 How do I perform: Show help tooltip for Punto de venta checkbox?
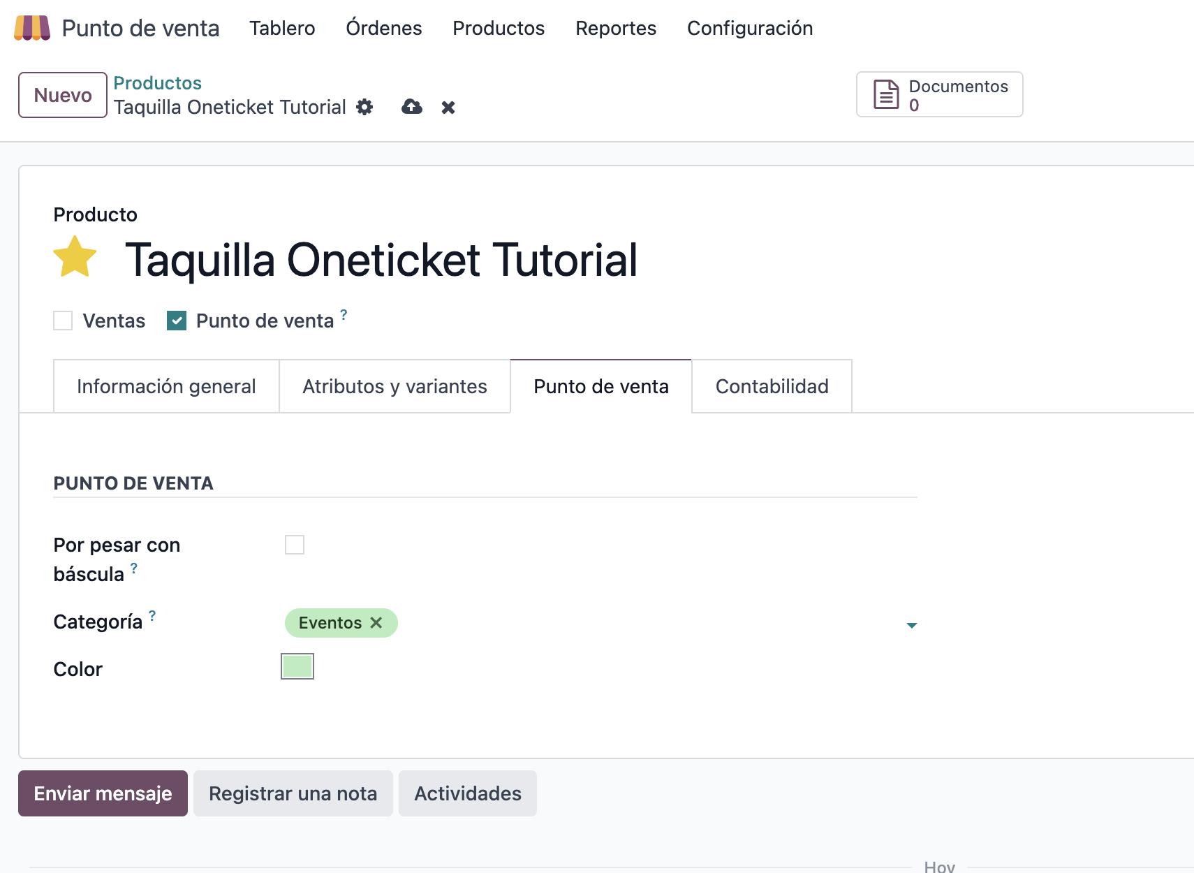point(344,314)
